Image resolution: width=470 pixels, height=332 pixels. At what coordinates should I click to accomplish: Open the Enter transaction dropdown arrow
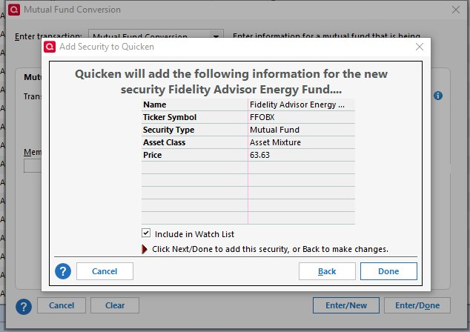point(216,36)
